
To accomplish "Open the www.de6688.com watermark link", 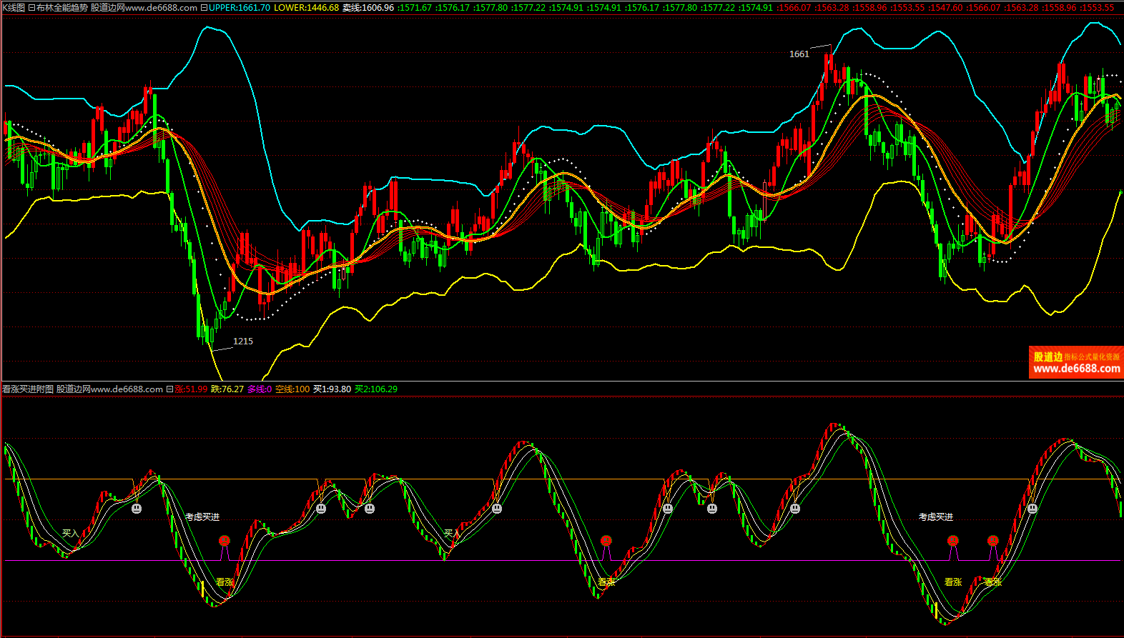I will coord(1076,369).
